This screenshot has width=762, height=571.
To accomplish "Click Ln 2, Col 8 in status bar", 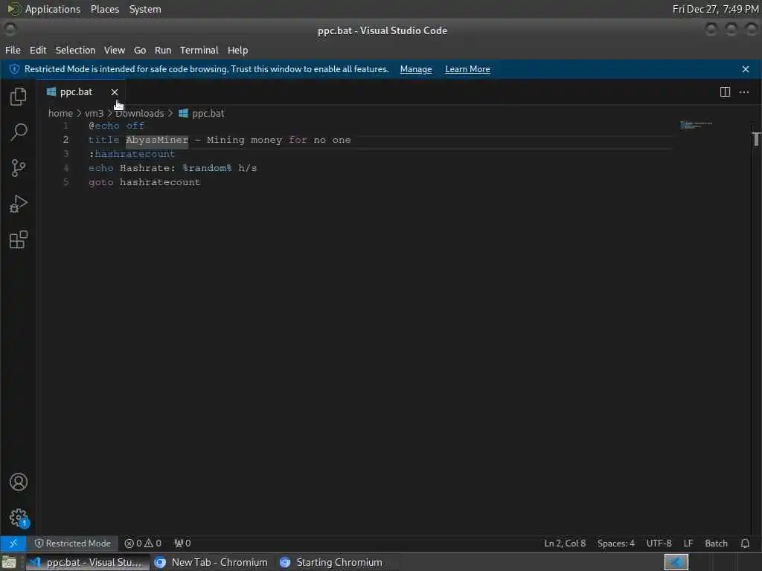I will point(565,543).
